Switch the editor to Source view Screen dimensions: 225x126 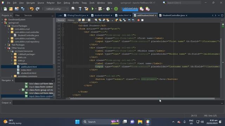tap(61, 20)
